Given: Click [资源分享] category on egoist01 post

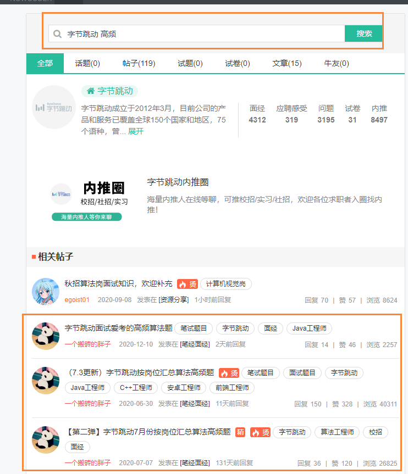Looking at the screenshot, I should click(173, 300).
